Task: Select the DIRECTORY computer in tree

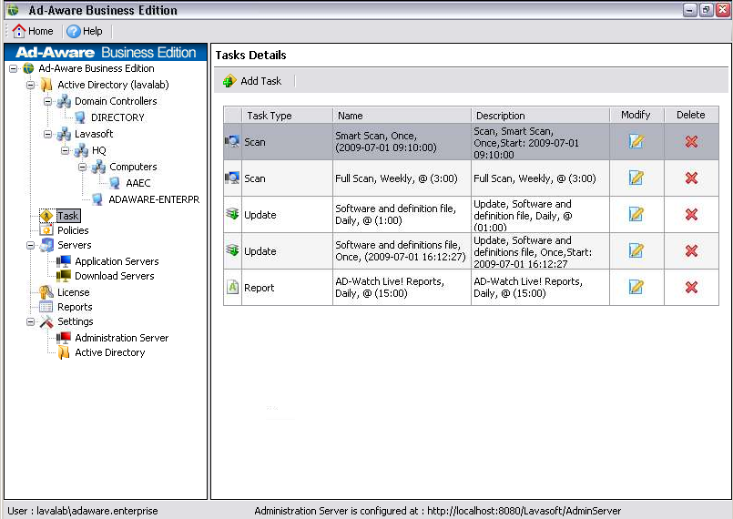Action: (117, 117)
